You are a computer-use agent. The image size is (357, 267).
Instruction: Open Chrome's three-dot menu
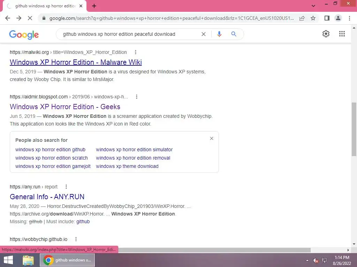coord(349,18)
